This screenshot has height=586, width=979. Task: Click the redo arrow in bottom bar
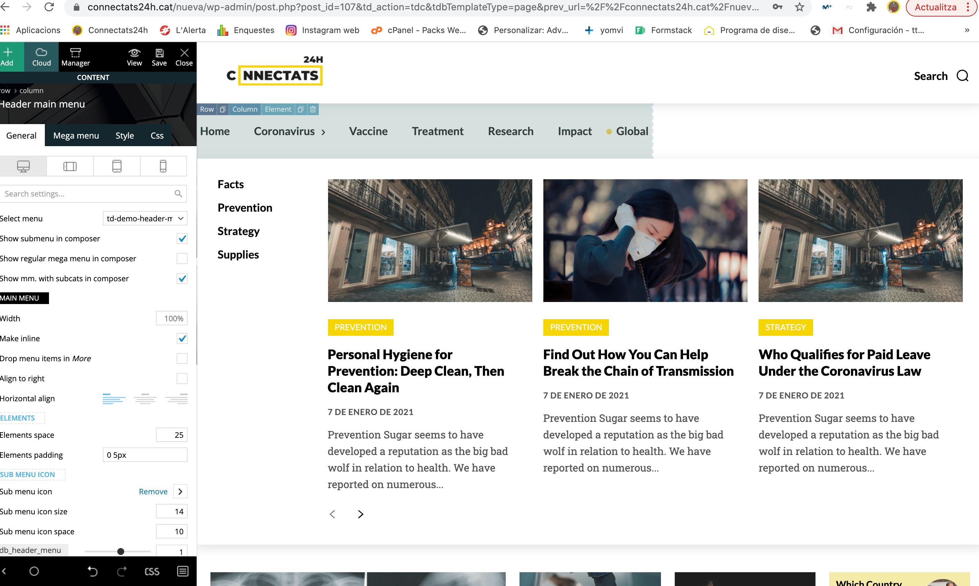click(x=122, y=571)
